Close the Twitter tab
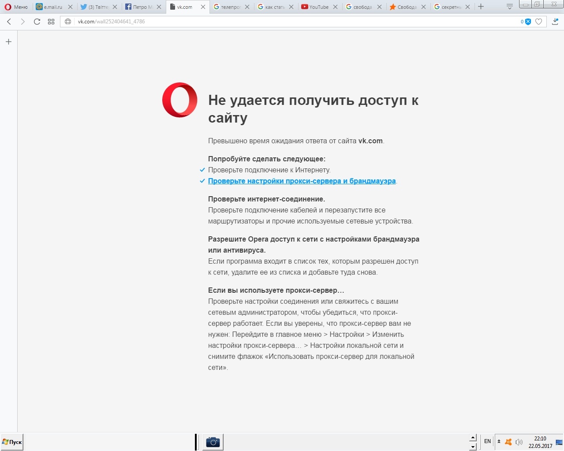The width and height of the screenshot is (564, 451). click(115, 7)
